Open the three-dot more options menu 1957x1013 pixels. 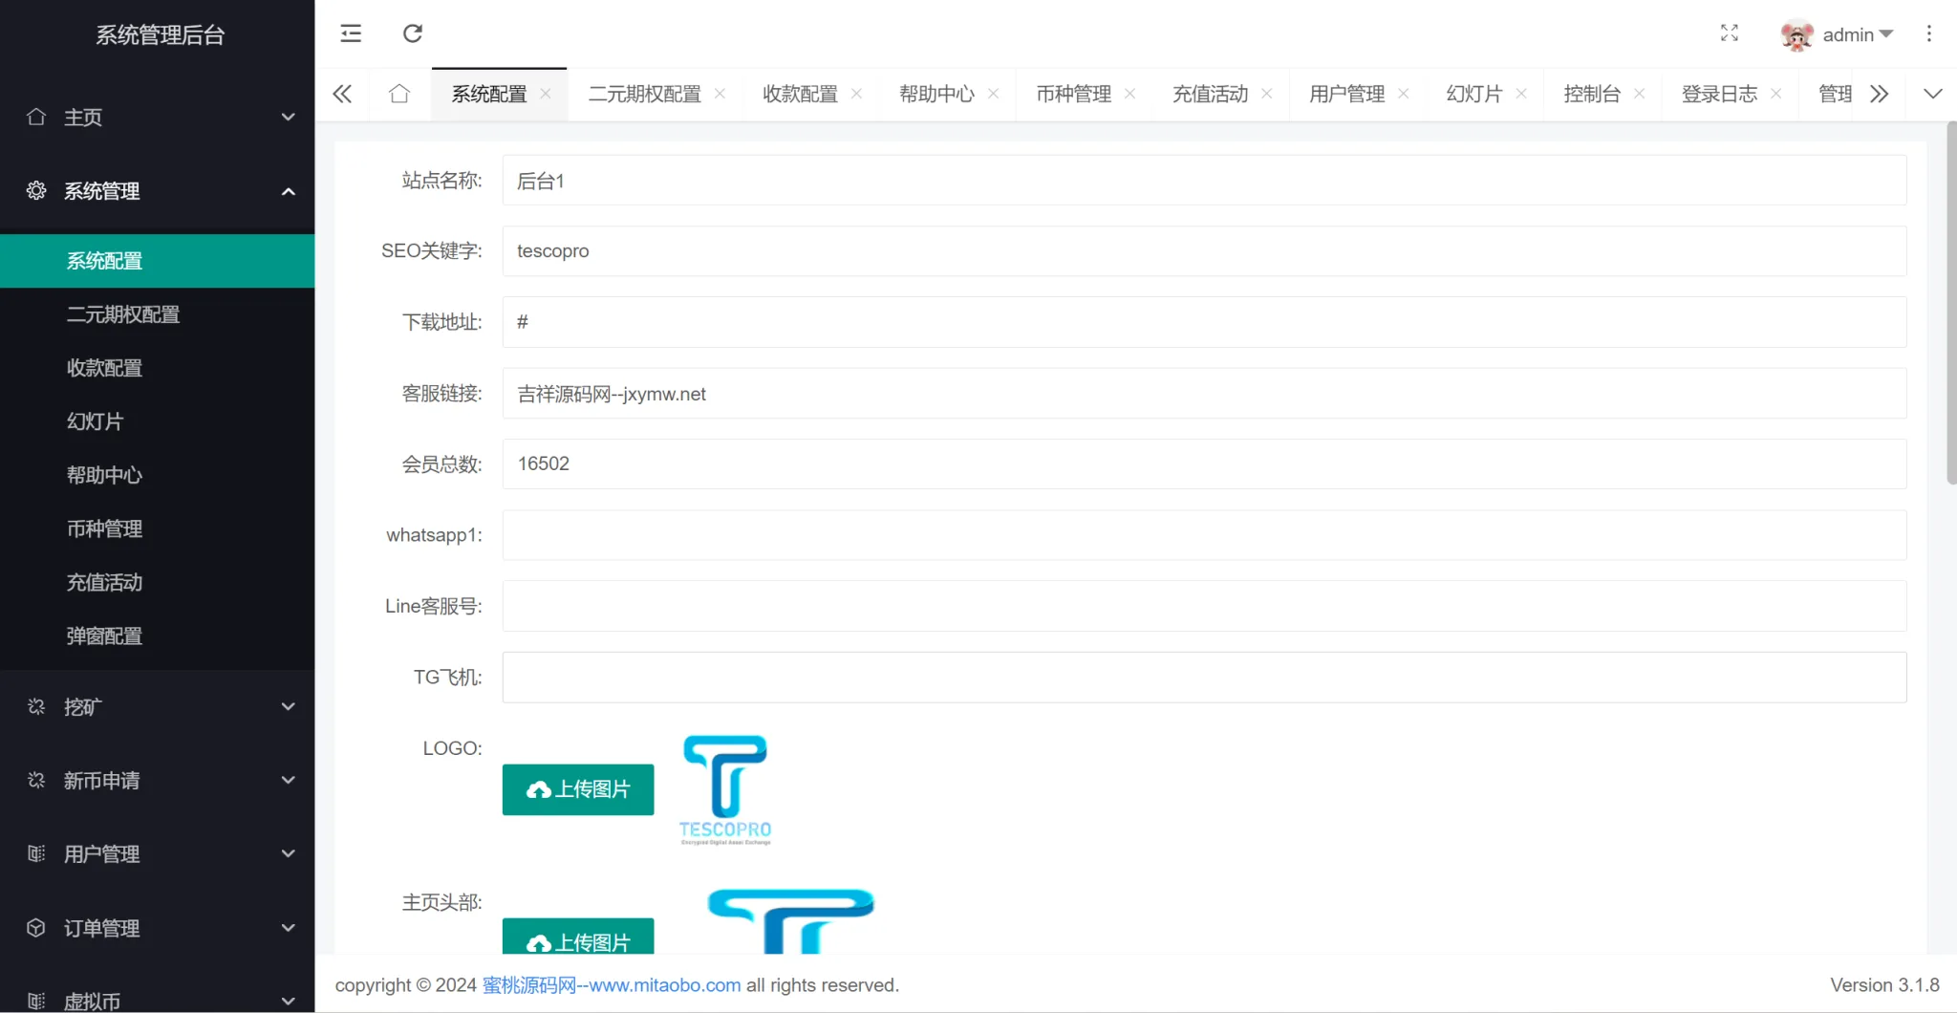(1928, 33)
